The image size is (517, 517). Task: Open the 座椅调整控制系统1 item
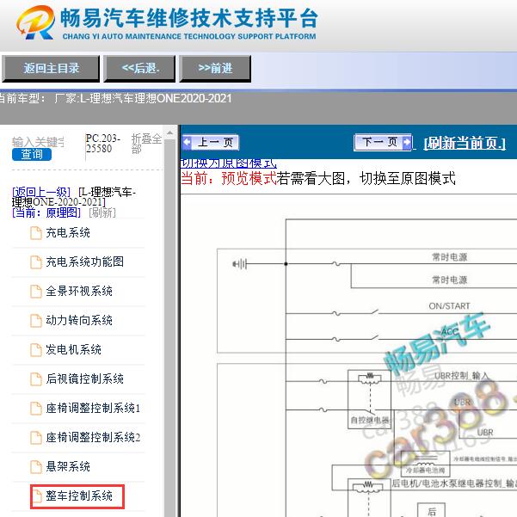click(x=93, y=409)
